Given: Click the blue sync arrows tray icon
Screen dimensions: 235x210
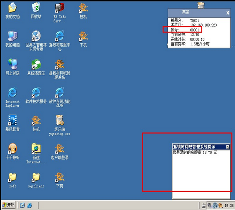Looking at the screenshot, I should click(215, 206).
